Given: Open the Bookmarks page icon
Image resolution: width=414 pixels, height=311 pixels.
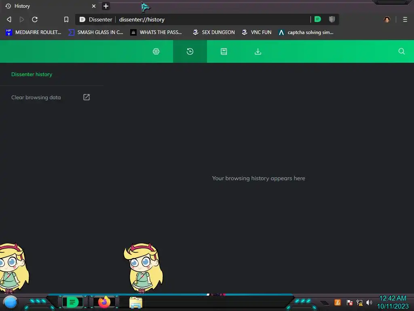Looking at the screenshot, I should coord(224,51).
